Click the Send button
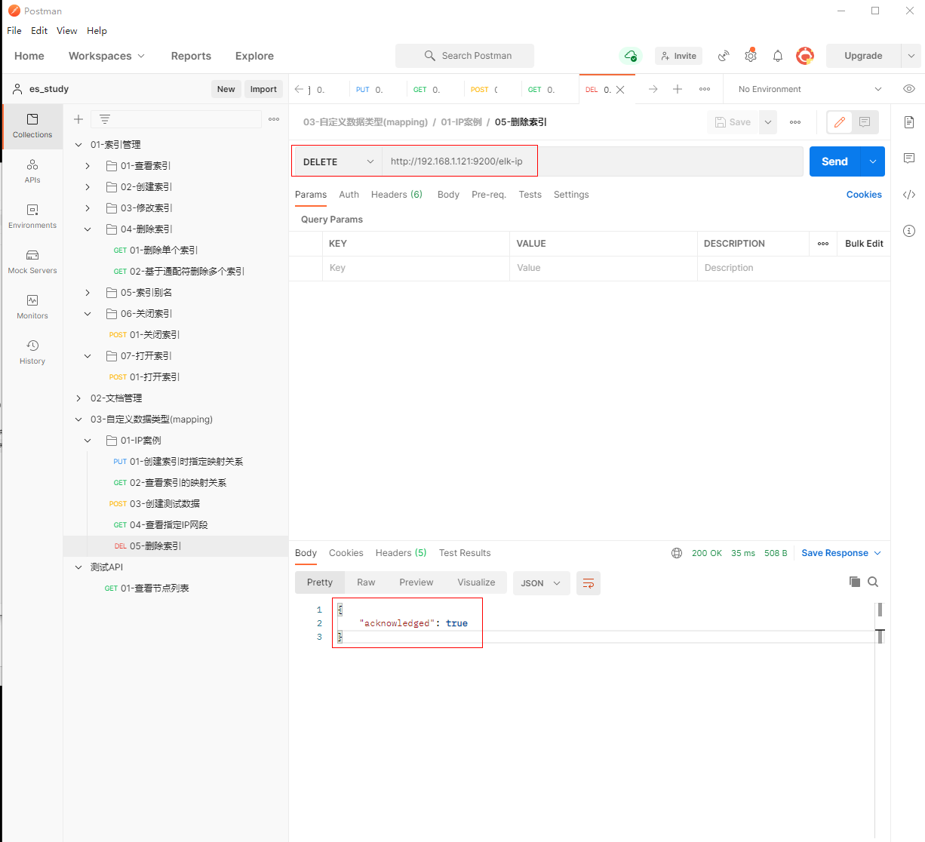The height and width of the screenshot is (842, 925). pos(834,161)
